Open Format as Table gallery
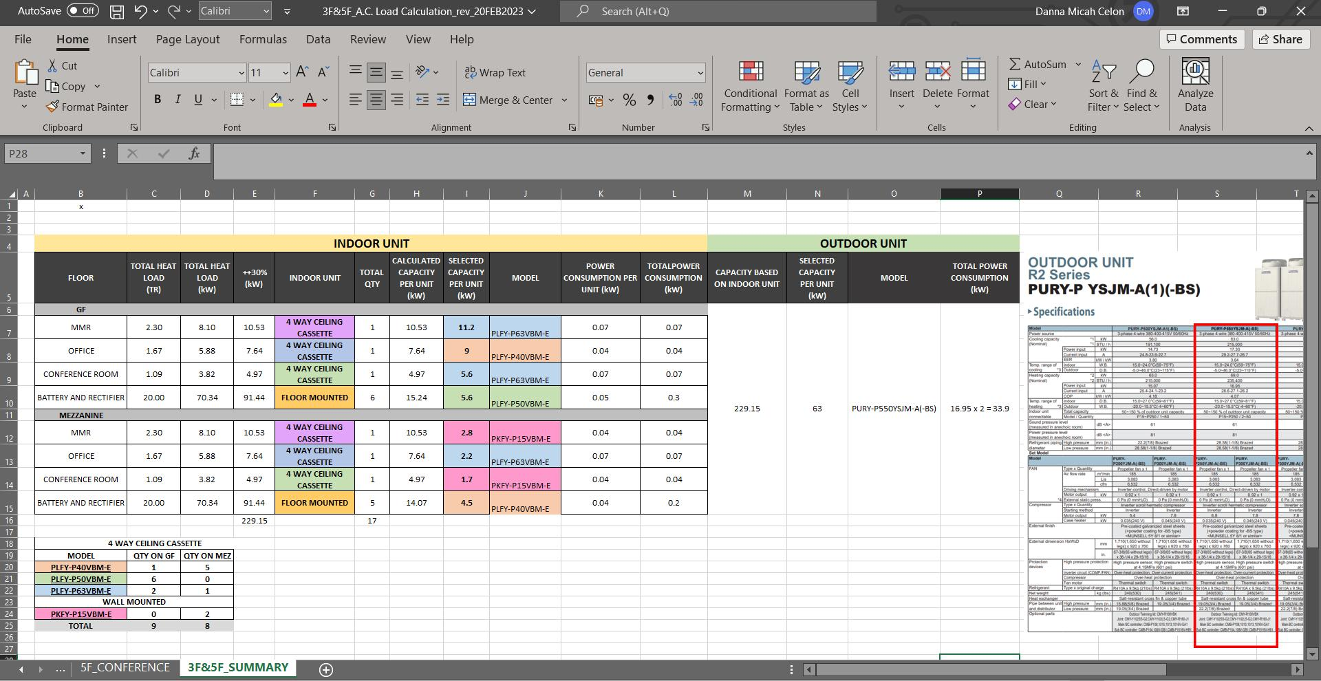1321x681 pixels. [806, 87]
